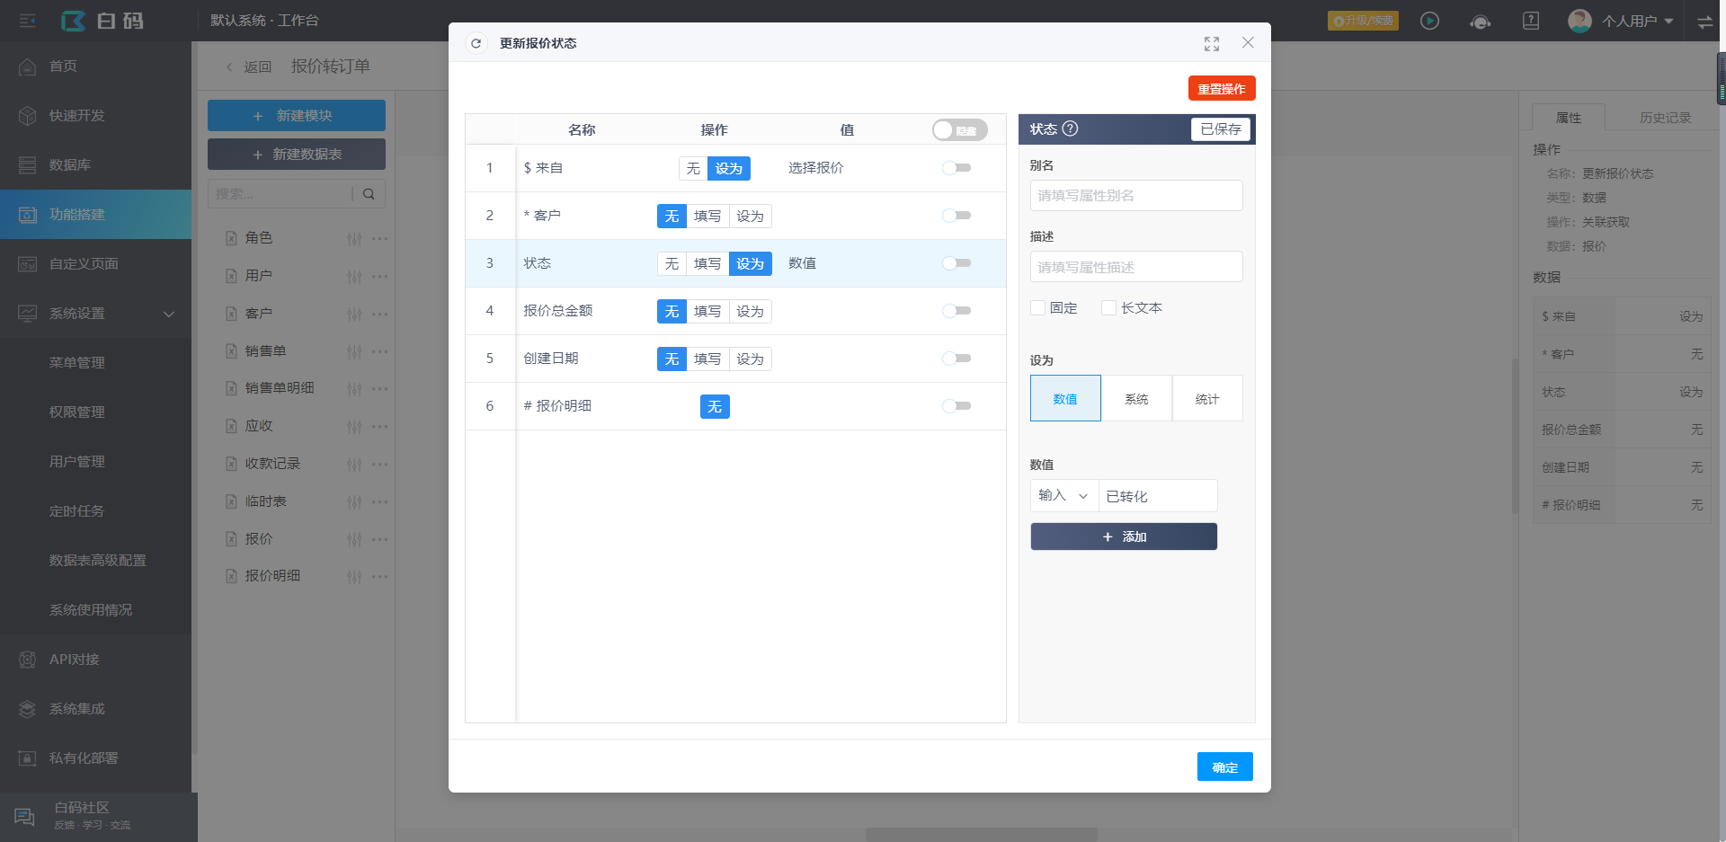
Task: Toggle the switch in the 报价明细 row
Action: point(956,406)
